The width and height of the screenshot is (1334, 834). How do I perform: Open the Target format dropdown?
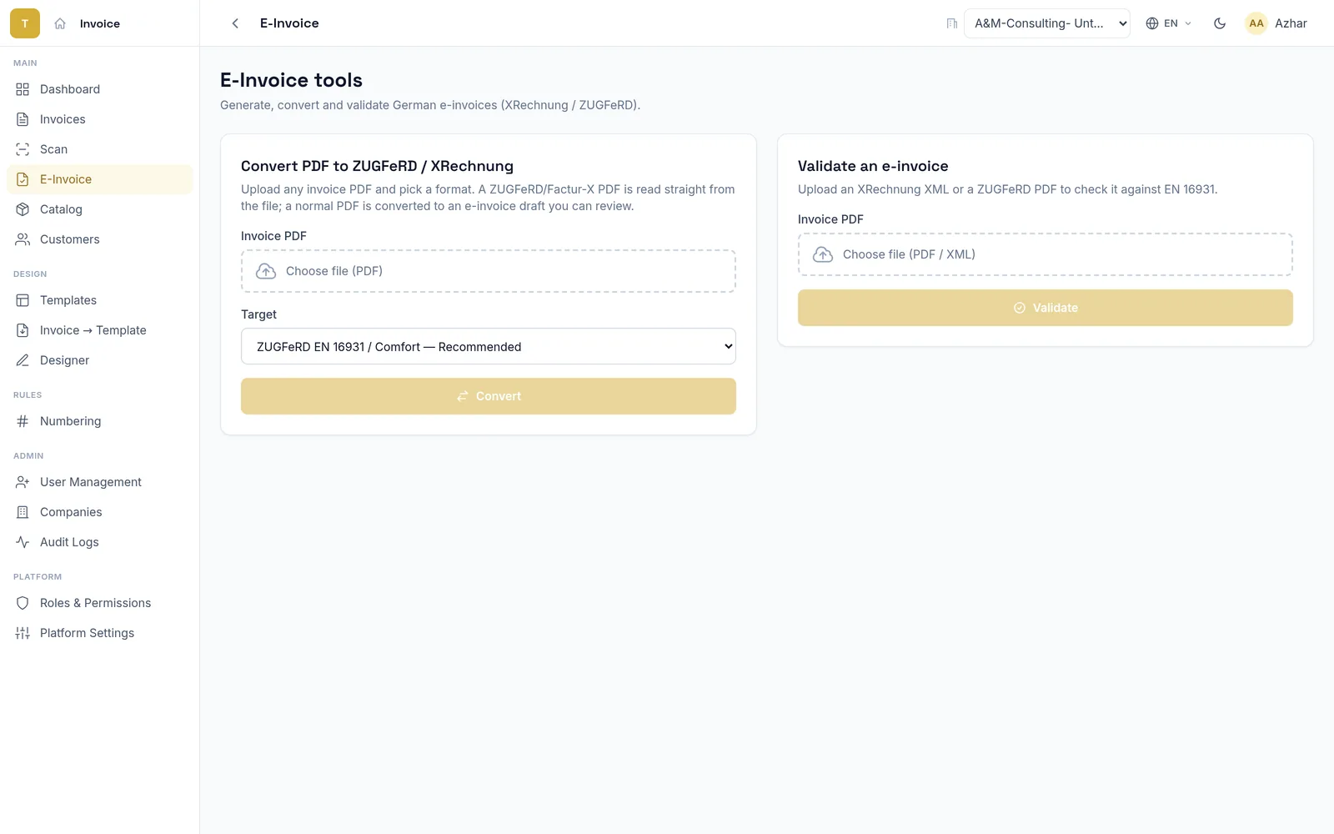(x=489, y=346)
